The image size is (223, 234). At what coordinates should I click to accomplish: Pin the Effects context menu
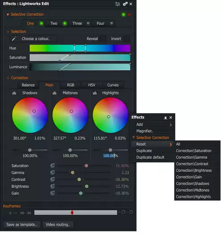165,118
